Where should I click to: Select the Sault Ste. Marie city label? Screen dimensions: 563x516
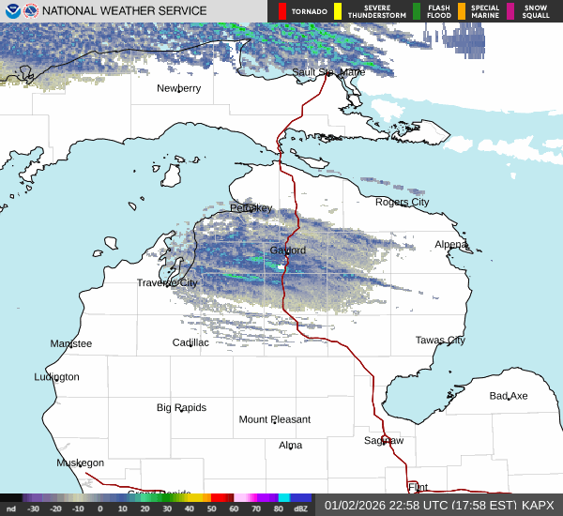[x=328, y=71]
